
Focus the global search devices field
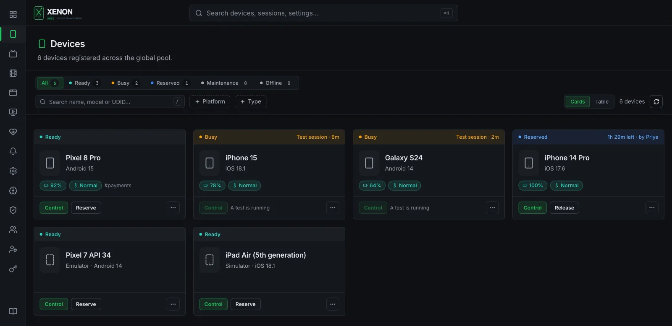323,13
